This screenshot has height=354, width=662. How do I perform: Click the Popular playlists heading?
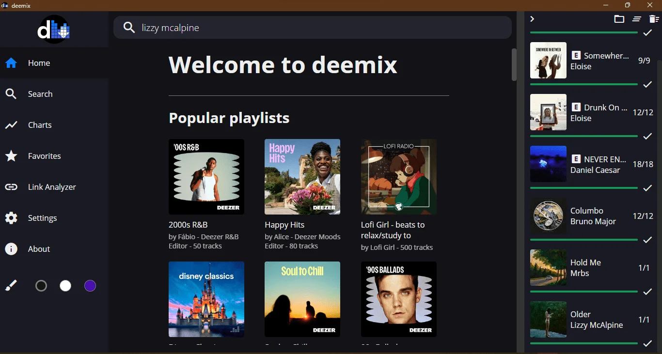point(229,118)
